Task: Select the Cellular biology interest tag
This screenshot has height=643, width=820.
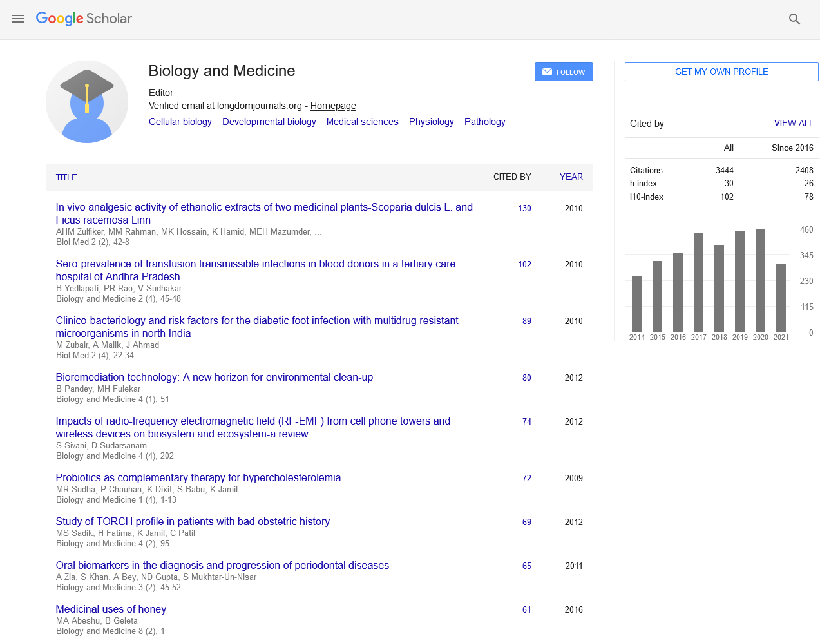Action: pos(180,122)
